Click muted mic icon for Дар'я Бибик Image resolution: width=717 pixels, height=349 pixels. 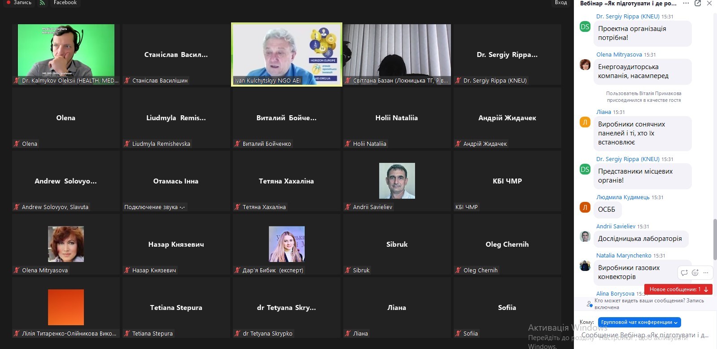238,270
